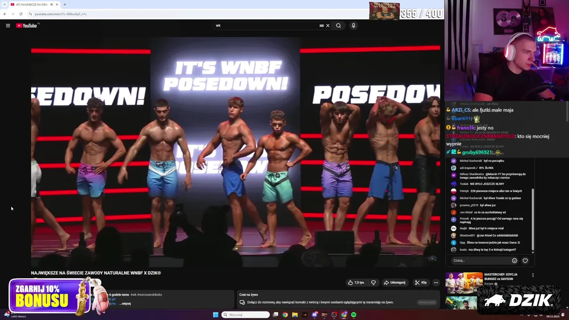This screenshot has width=569, height=320.
Task: Go forward with the browser forward arrow
Action: 12,14
